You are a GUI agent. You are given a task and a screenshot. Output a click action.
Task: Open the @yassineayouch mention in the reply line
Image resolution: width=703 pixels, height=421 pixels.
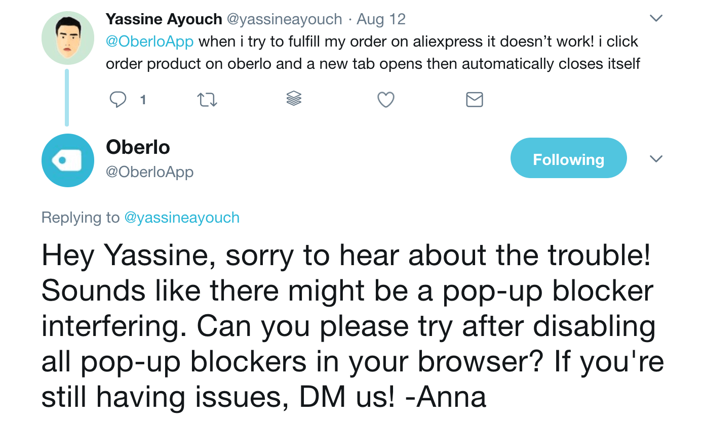tap(181, 218)
